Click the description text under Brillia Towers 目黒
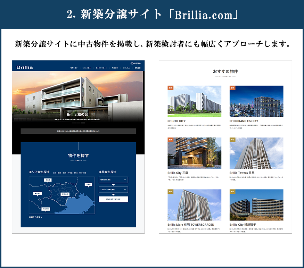The image size is (304, 268). 256,178
